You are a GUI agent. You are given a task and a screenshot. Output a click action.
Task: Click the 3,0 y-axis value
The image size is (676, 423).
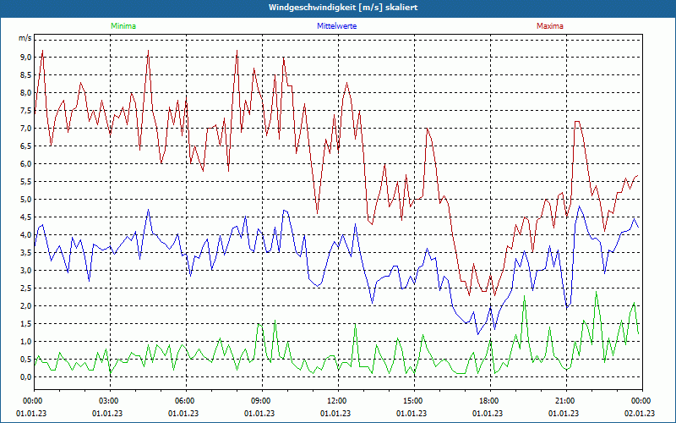pyautogui.click(x=25, y=271)
